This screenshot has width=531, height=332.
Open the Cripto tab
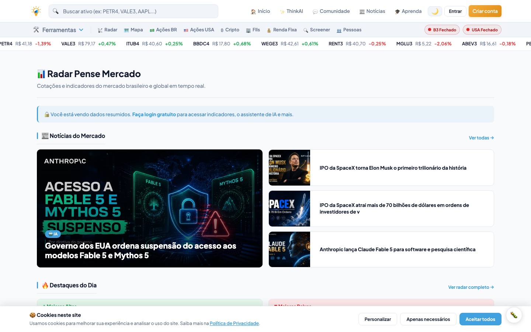point(230,30)
